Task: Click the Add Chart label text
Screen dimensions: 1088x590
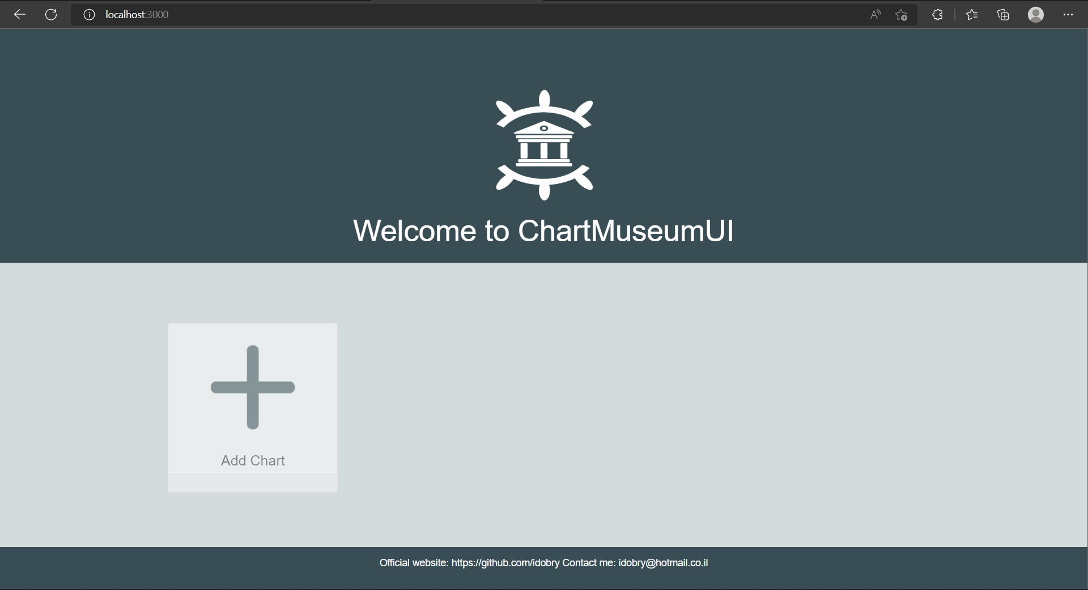Action: (252, 460)
